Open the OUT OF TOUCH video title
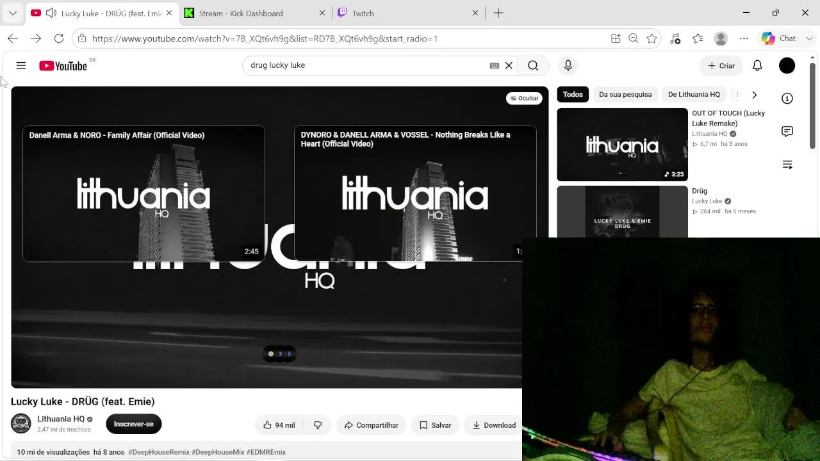The image size is (820, 461). [x=728, y=118]
